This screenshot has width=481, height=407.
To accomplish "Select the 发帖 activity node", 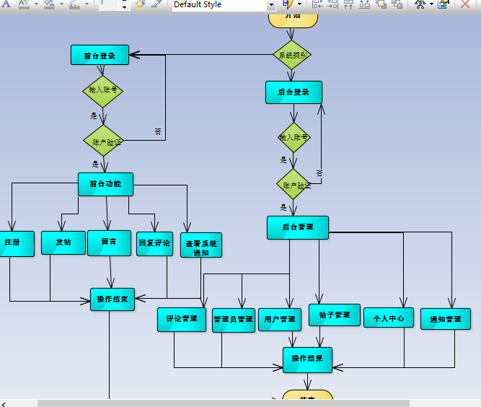I will tap(63, 242).
